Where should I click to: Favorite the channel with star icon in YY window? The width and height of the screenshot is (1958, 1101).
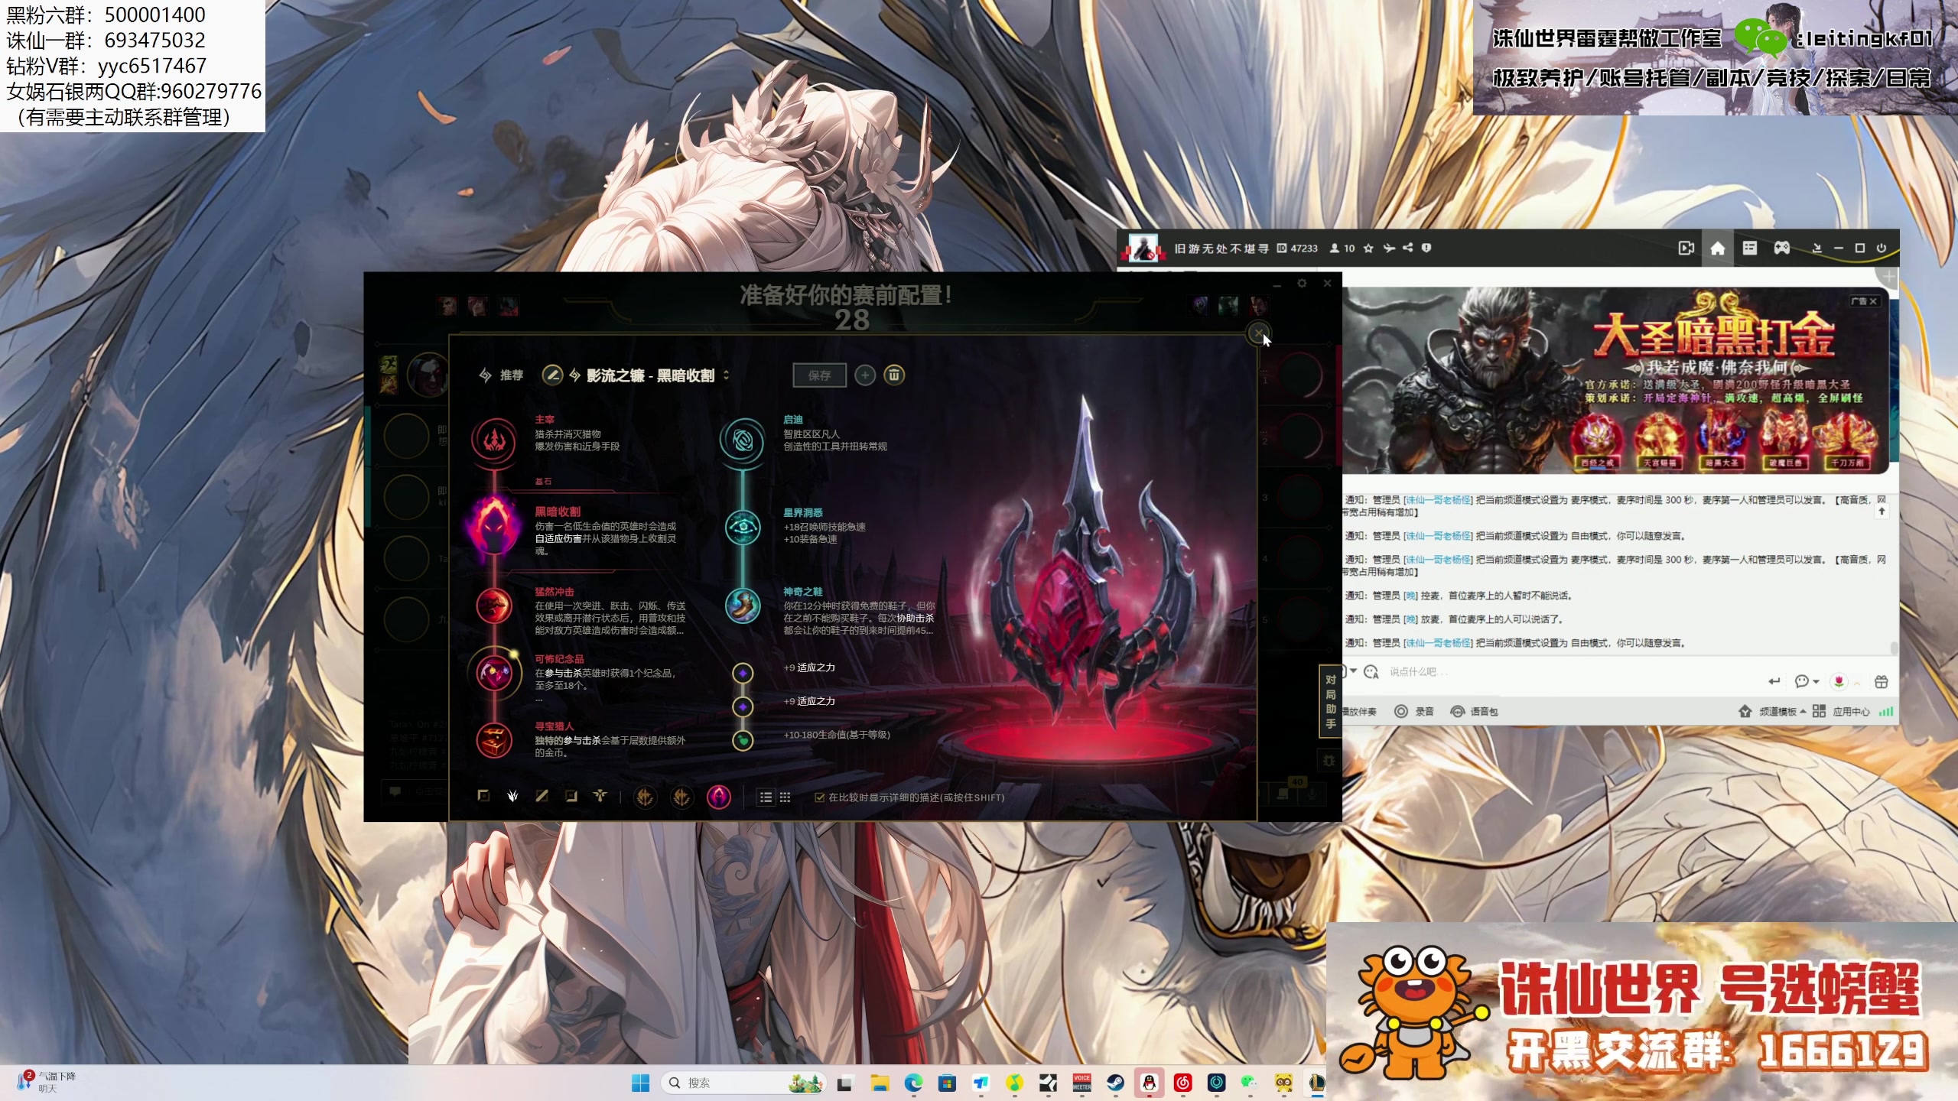pyautogui.click(x=1368, y=248)
